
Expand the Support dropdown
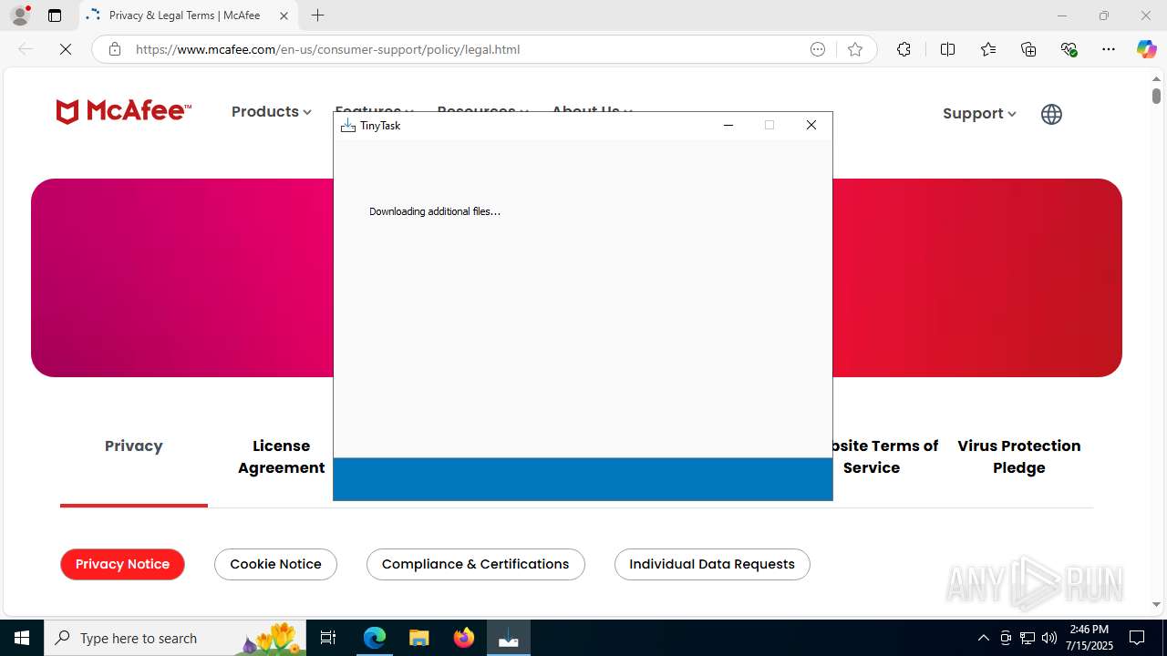click(x=979, y=113)
